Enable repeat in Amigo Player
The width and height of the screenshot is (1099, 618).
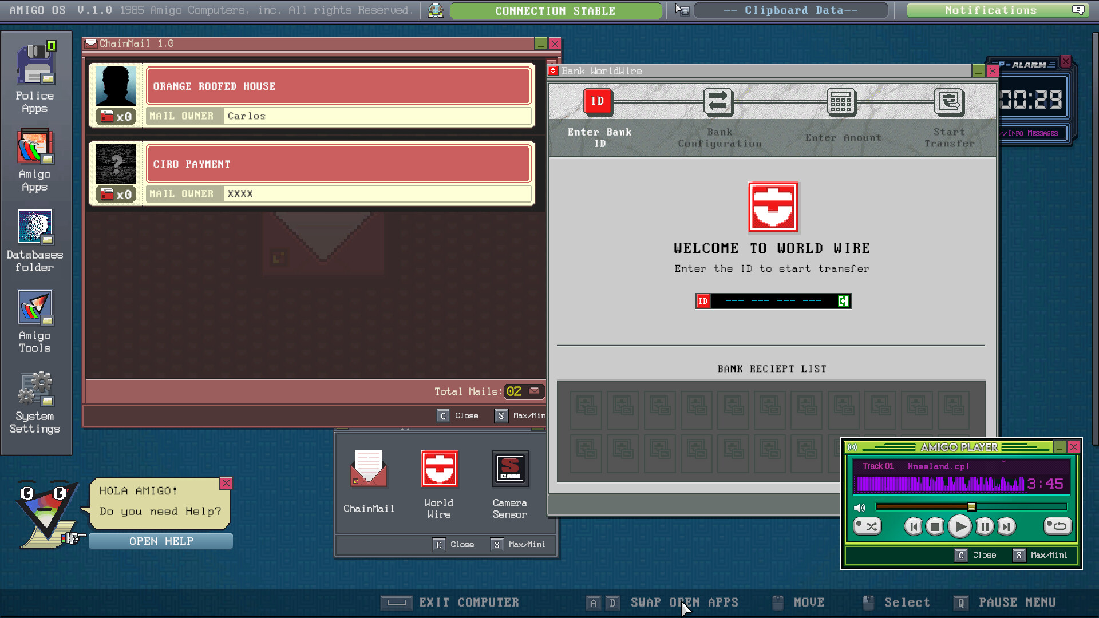pyautogui.click(x=1057, y=526)
